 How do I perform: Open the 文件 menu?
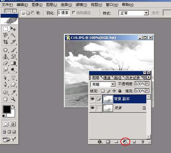tap(8, 5)
